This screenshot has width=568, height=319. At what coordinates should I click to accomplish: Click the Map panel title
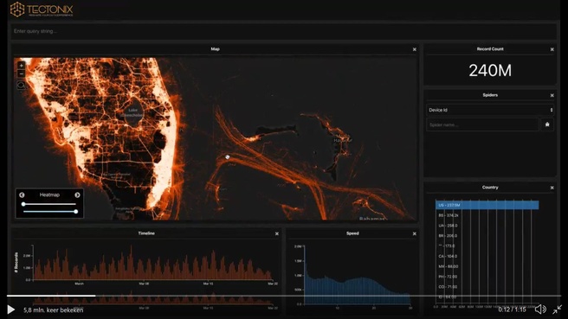coord(216,48)
